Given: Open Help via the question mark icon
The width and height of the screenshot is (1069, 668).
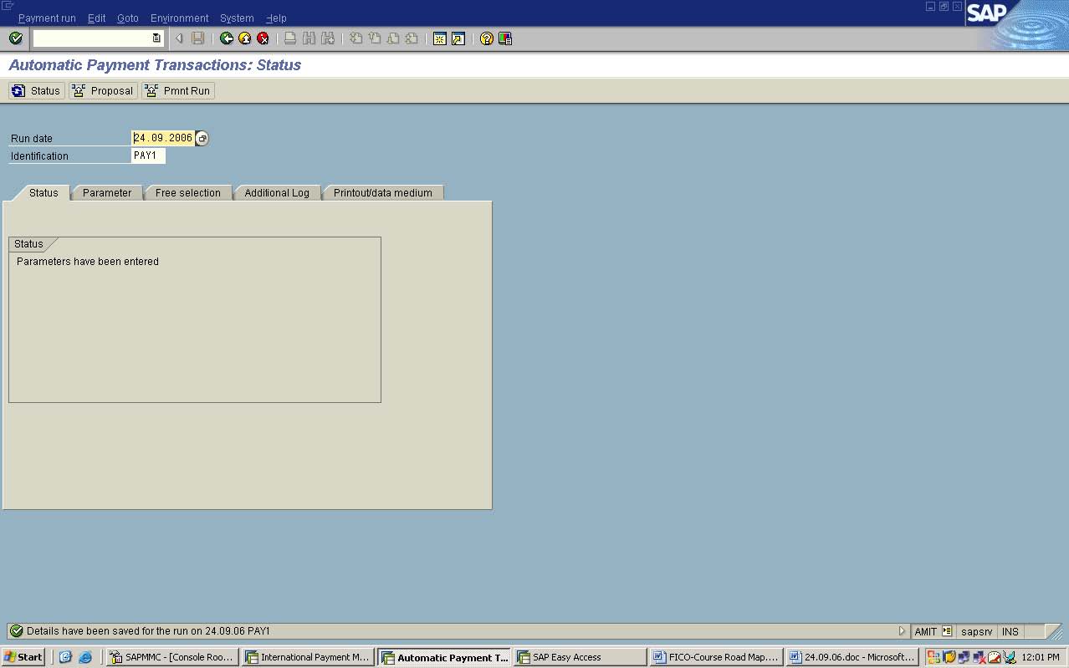Looking at the screenshot, I should (x=486, y=38).
